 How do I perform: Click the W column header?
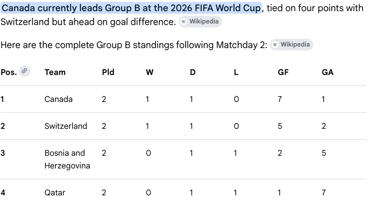pos(150,72)
